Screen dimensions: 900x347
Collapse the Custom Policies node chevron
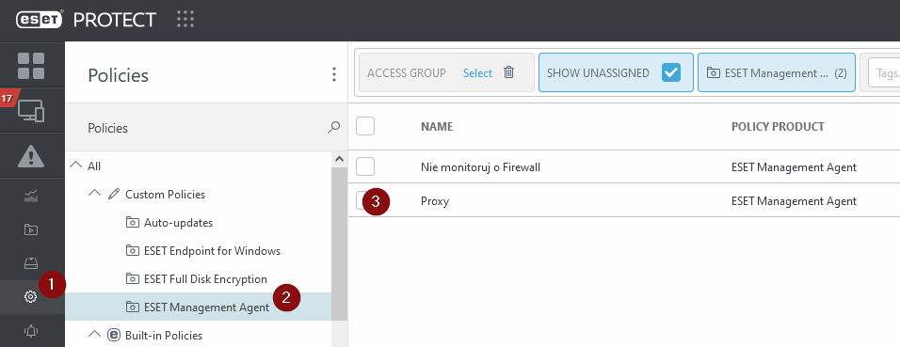[95, 194]
